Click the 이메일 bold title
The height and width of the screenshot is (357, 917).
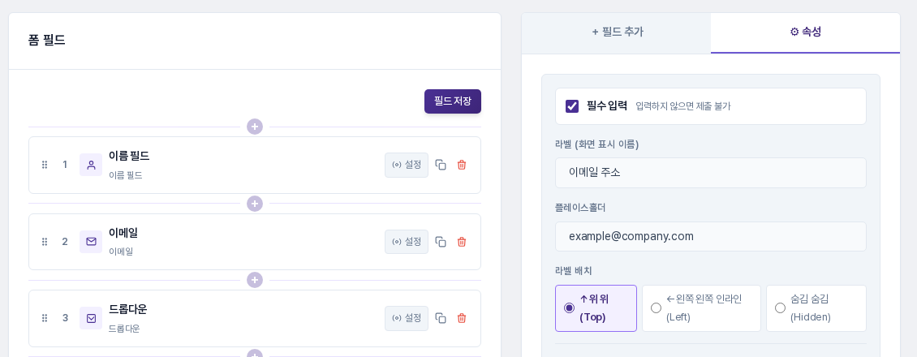pos(123,233)
